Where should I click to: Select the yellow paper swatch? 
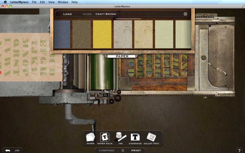(x=102, y=34)
